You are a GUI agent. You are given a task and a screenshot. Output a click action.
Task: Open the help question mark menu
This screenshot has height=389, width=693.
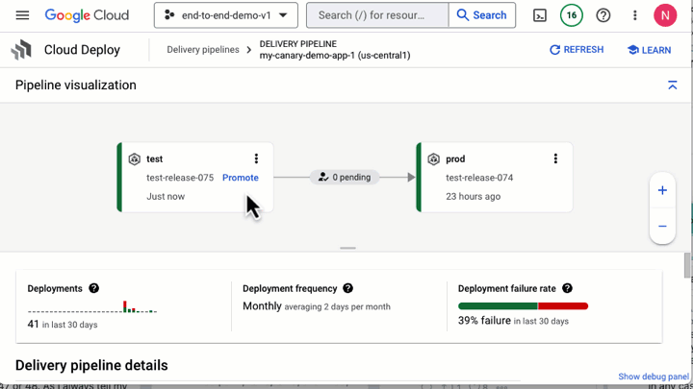[603, 15]
